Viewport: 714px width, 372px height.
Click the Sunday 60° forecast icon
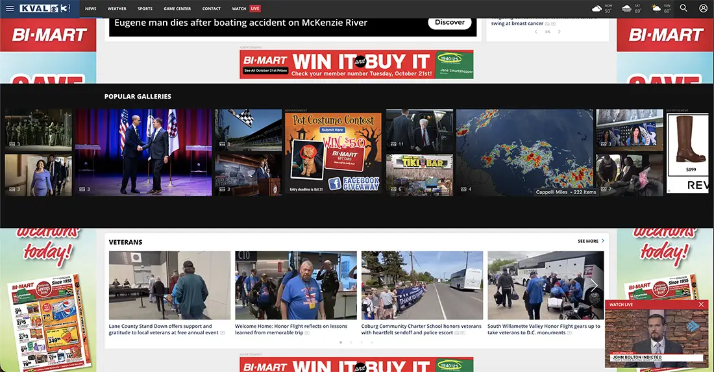(x=656, y=8)
